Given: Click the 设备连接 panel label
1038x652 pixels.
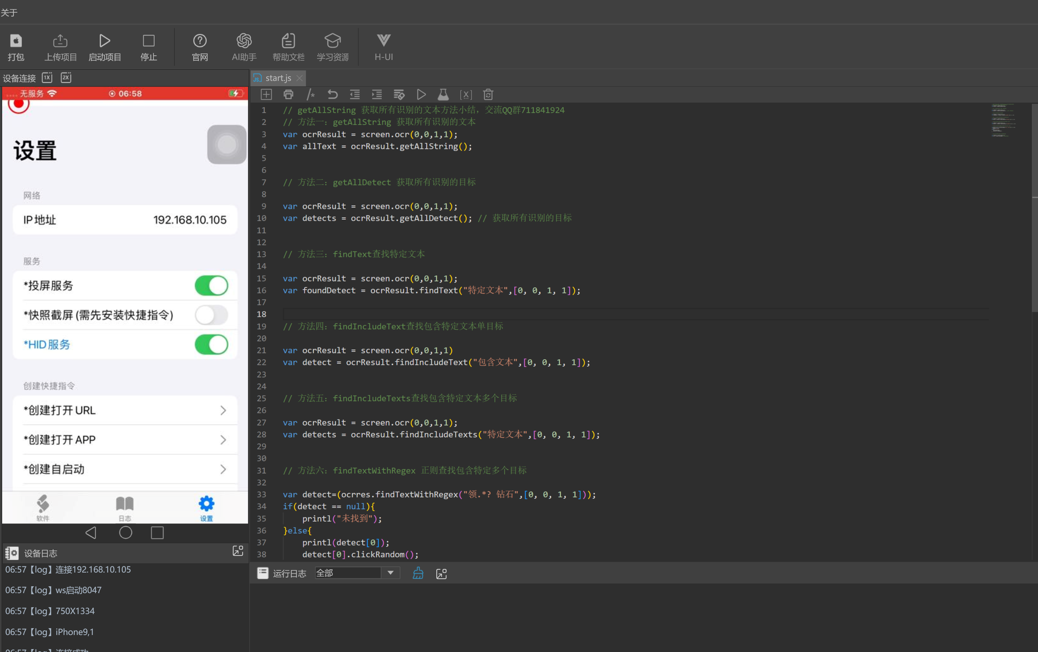Looking at the screenshot, I should (x=20, y=78).
